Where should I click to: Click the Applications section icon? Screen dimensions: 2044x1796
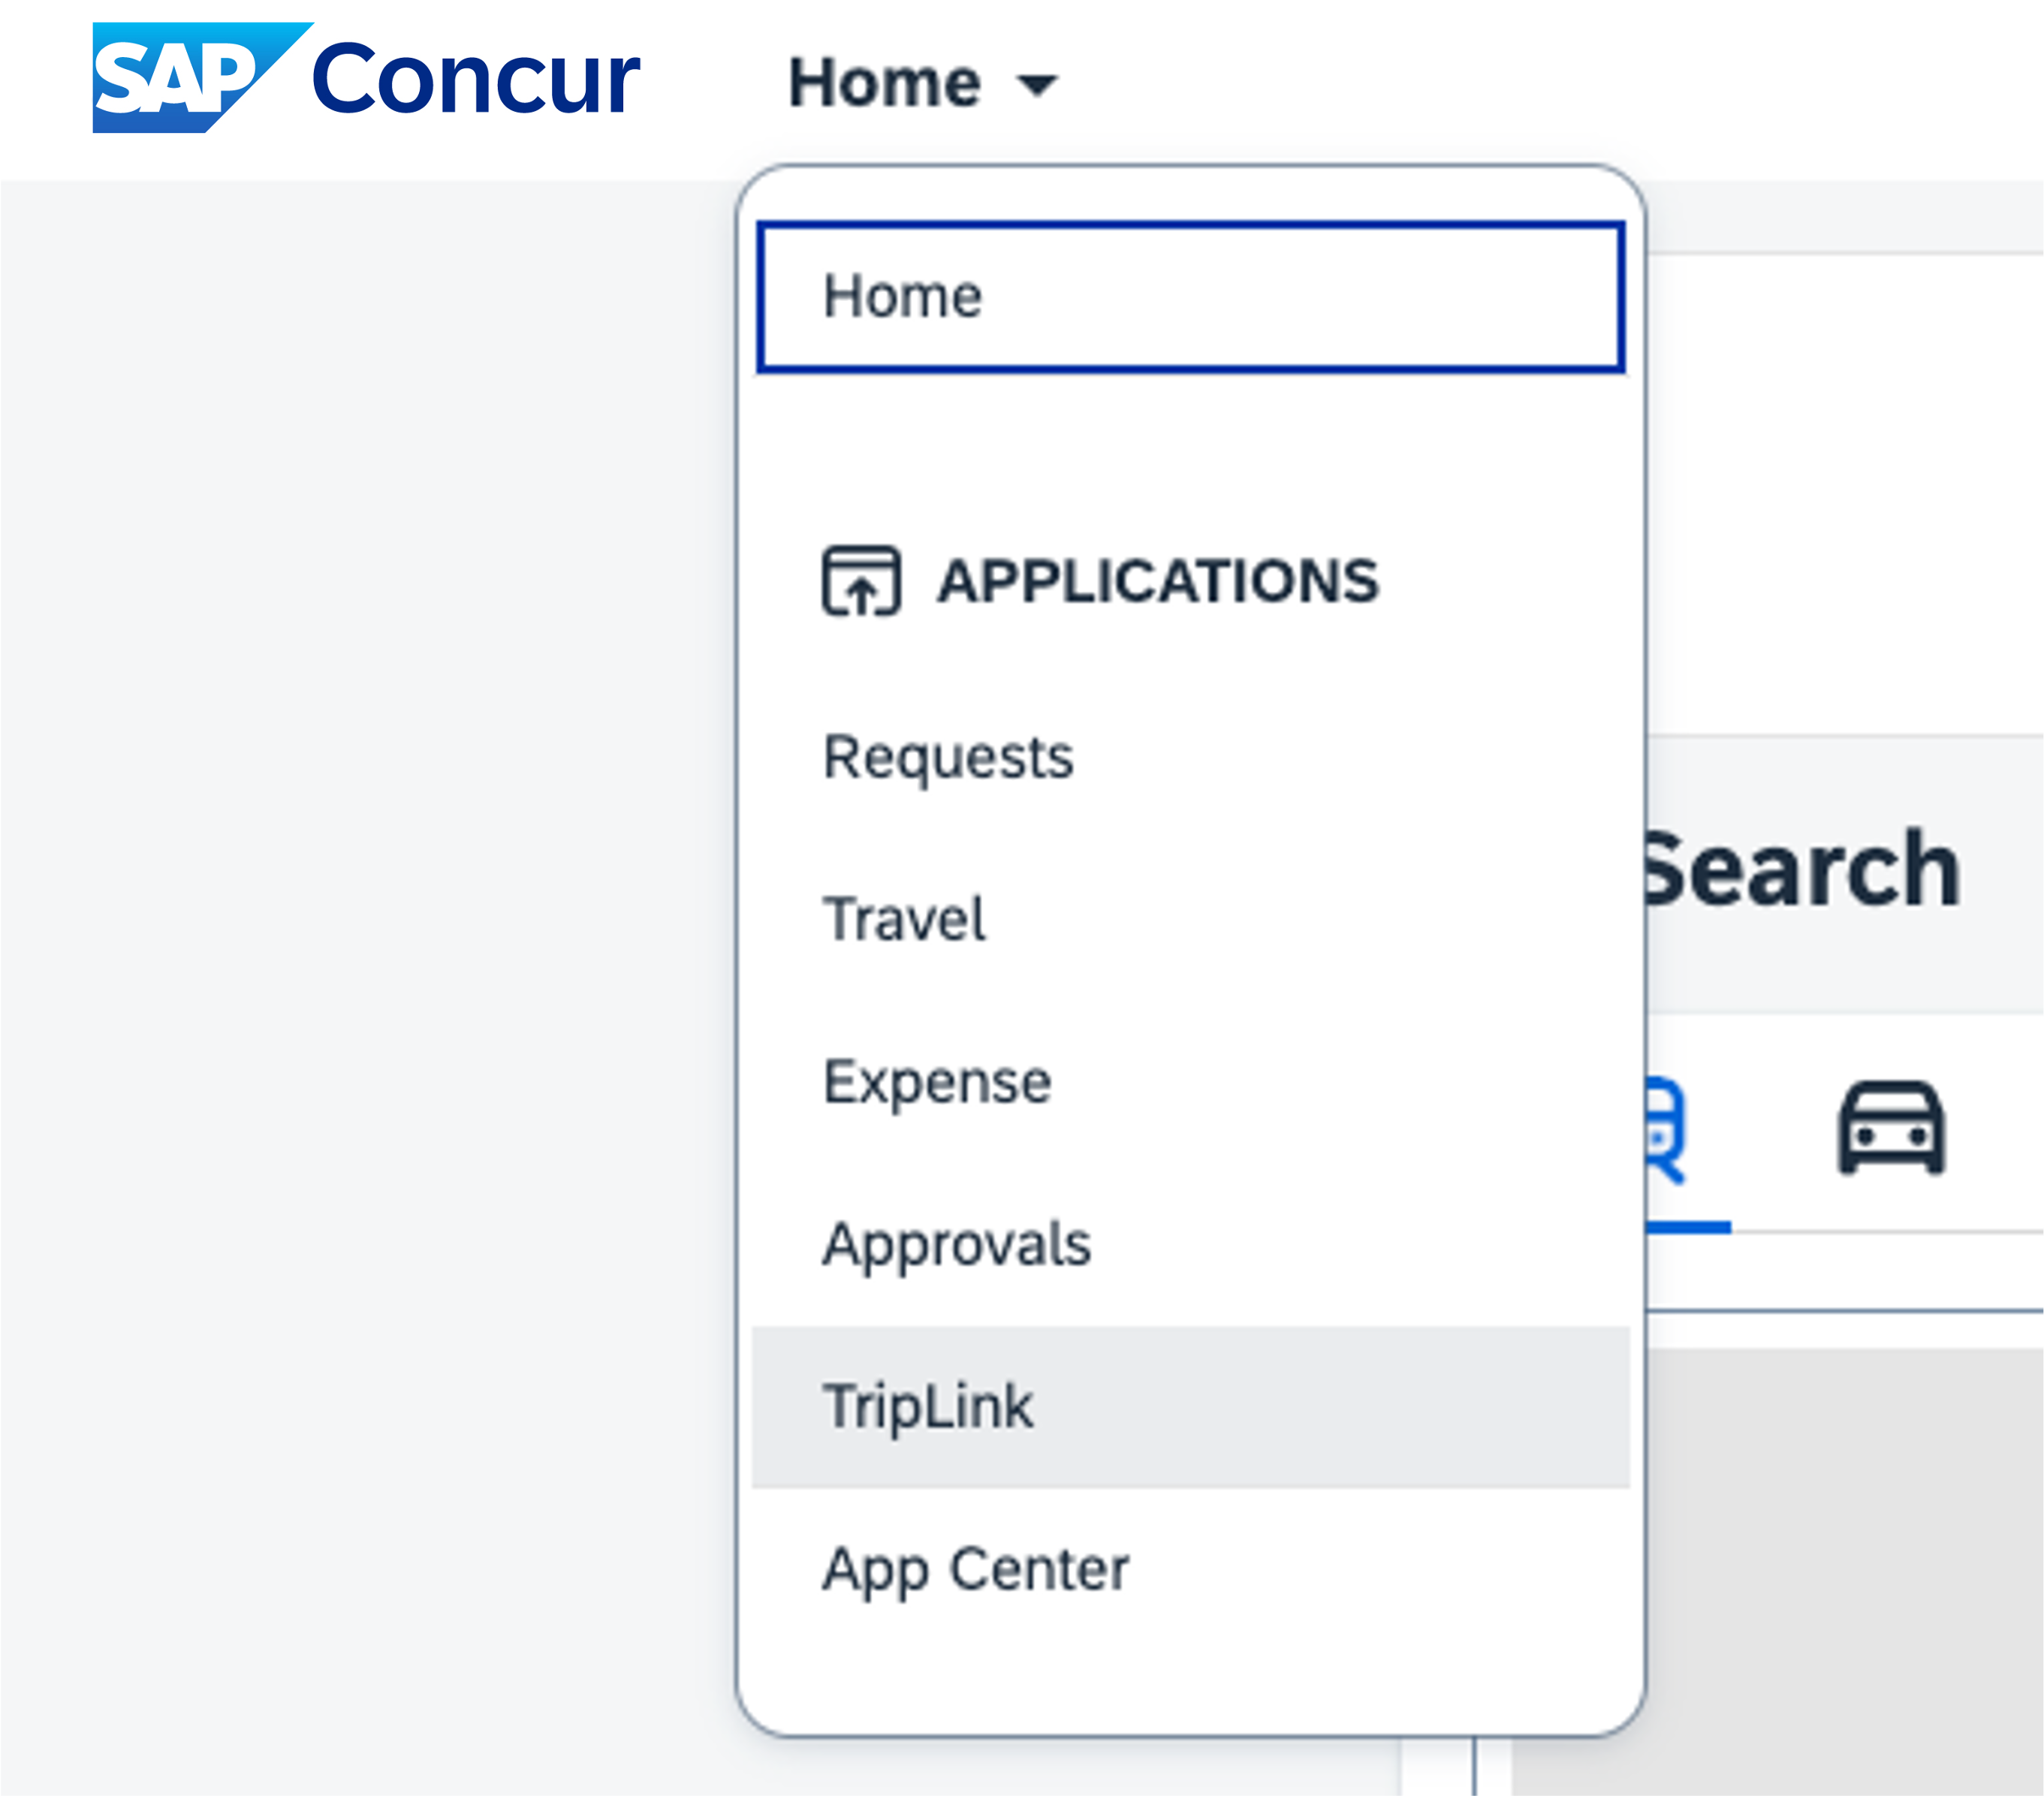[x=861, y=581]
